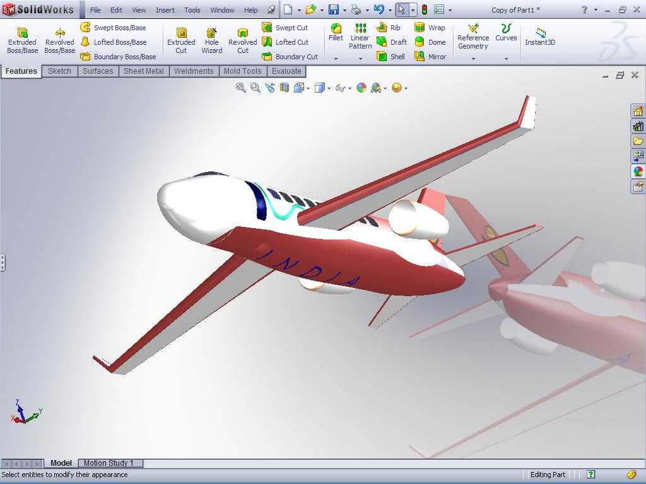Click the Previous View icon
This screenshot has height=484, width=646.
pos(270,87)
